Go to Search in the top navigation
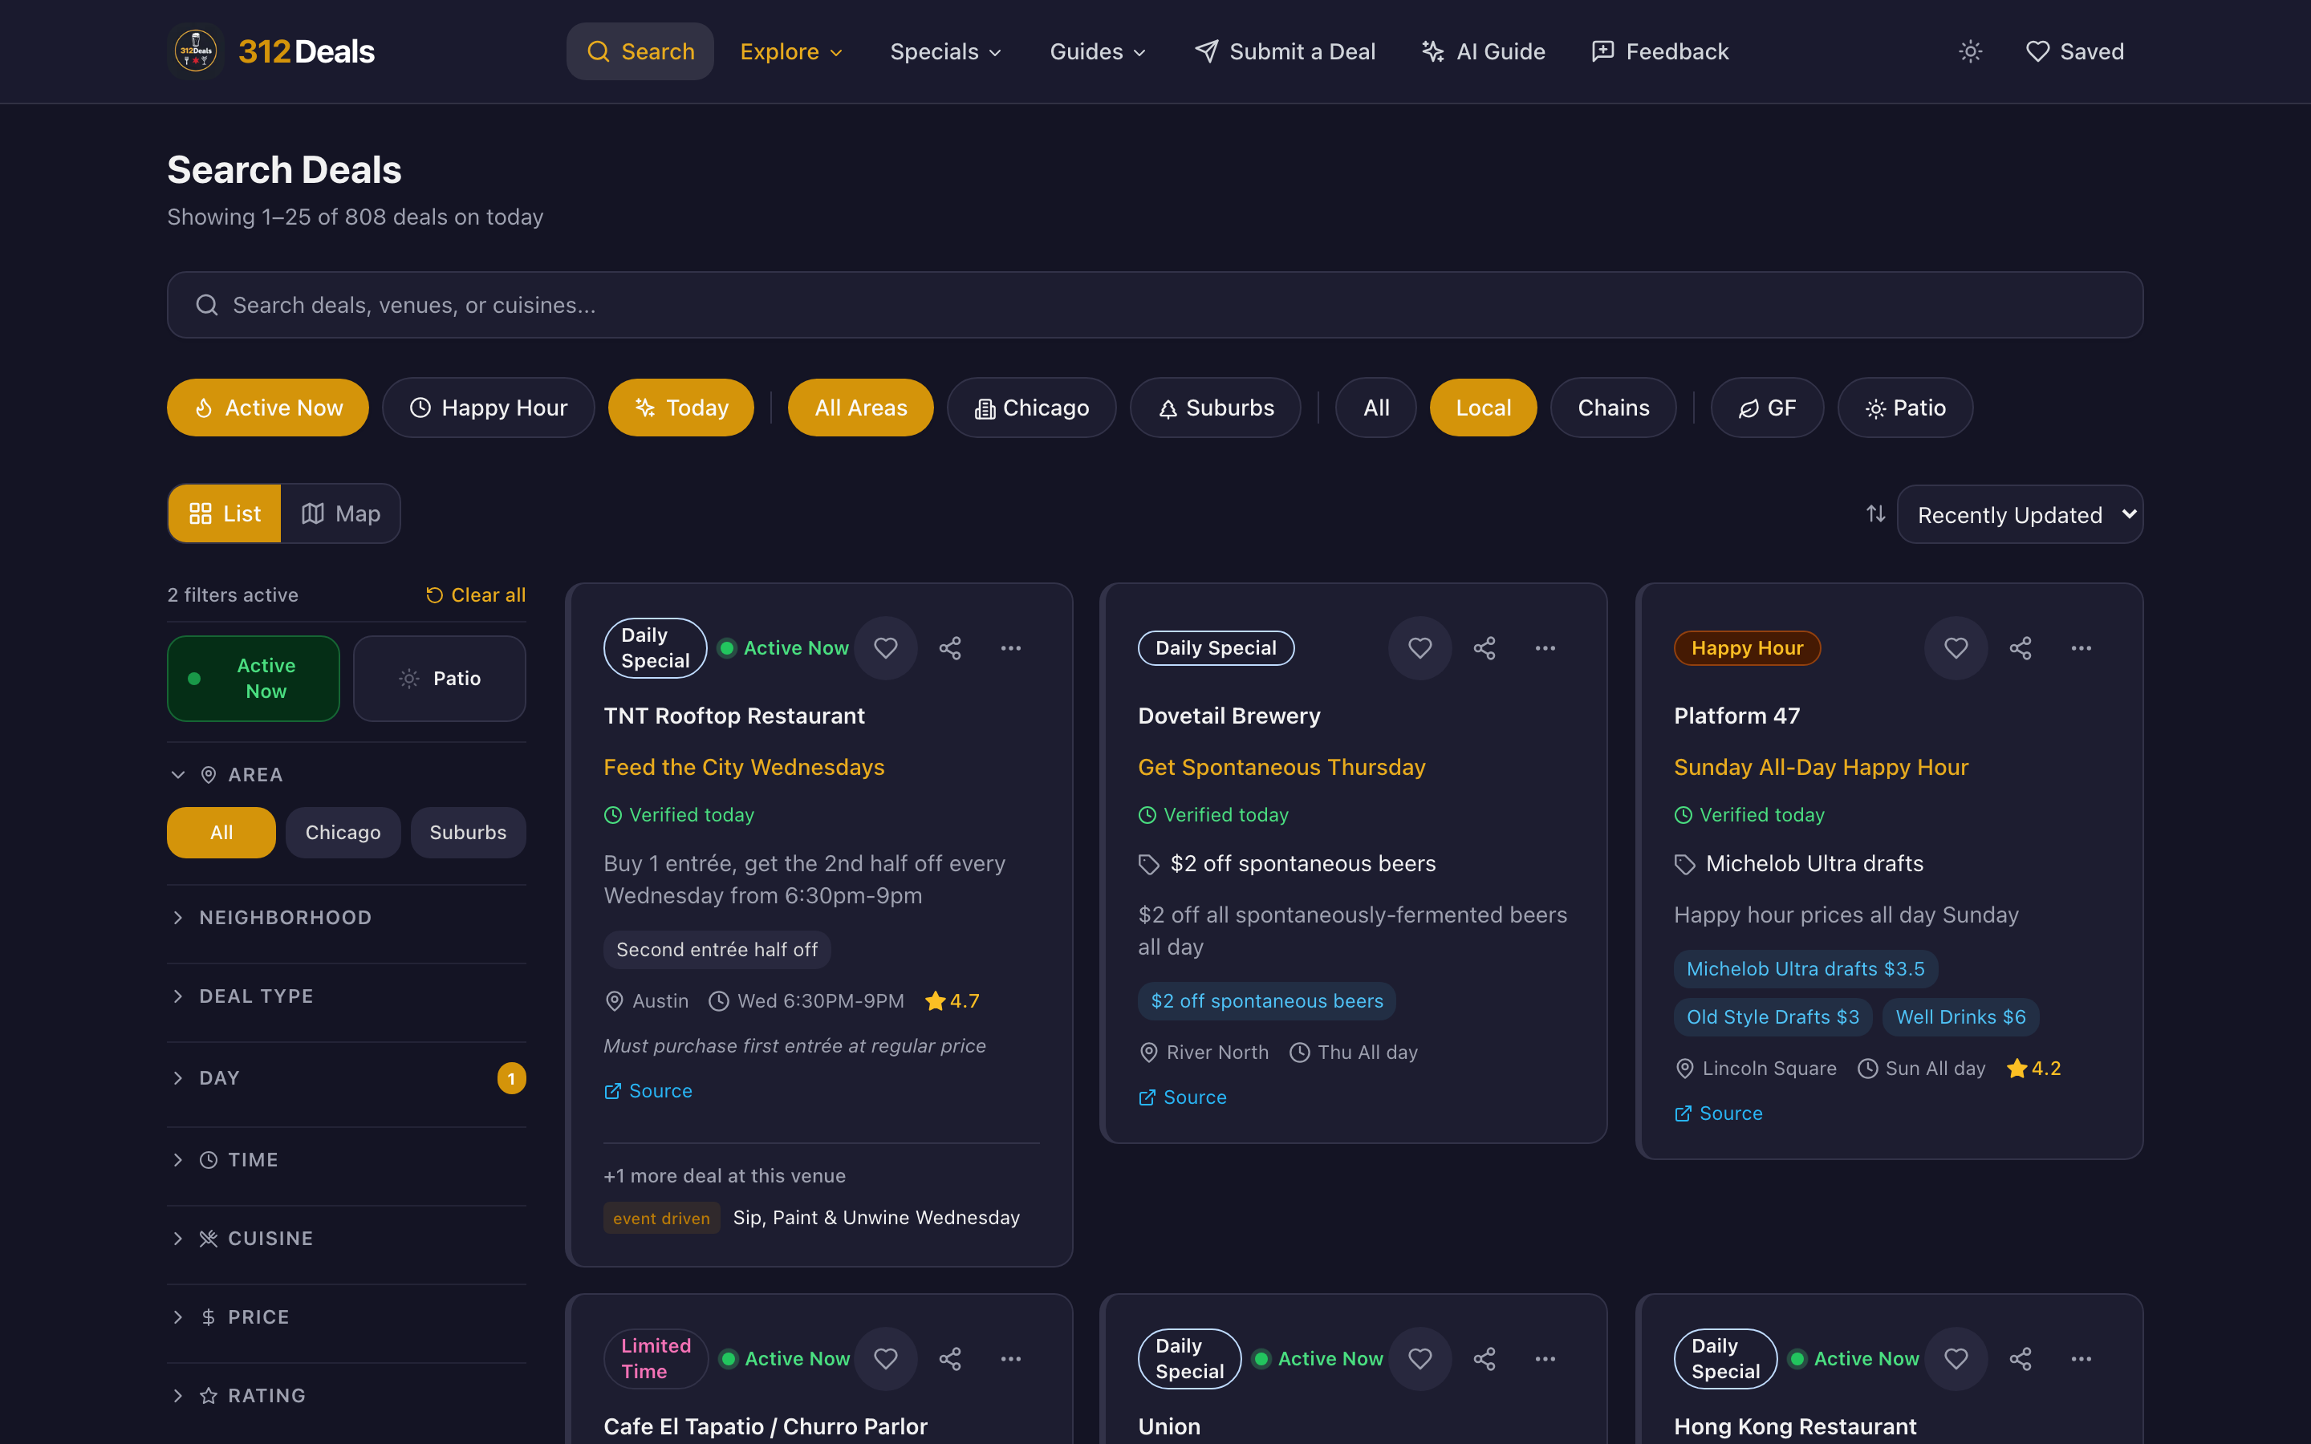 (640, 51)
